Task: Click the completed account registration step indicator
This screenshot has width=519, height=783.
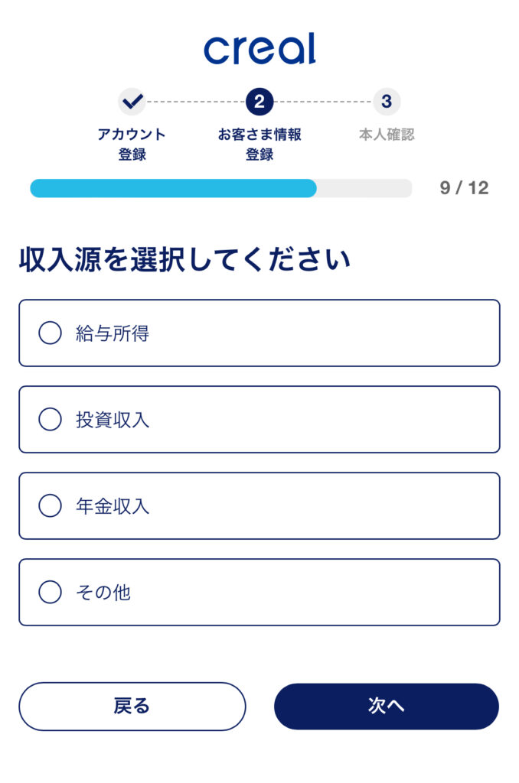Action: tap(133, 99)
